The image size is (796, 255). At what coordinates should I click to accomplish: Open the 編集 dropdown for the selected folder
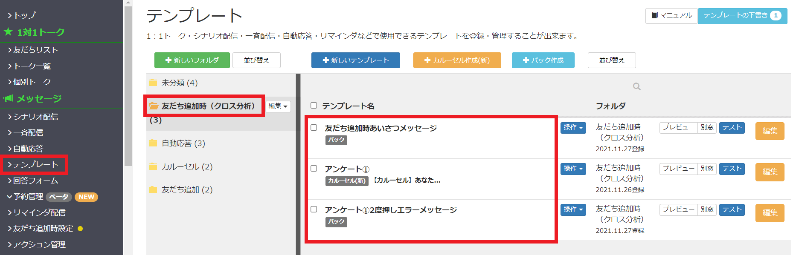278,106
